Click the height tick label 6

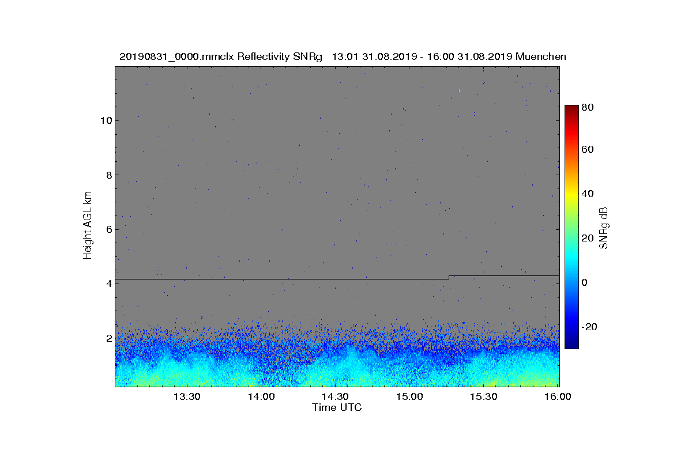point(108,229)
